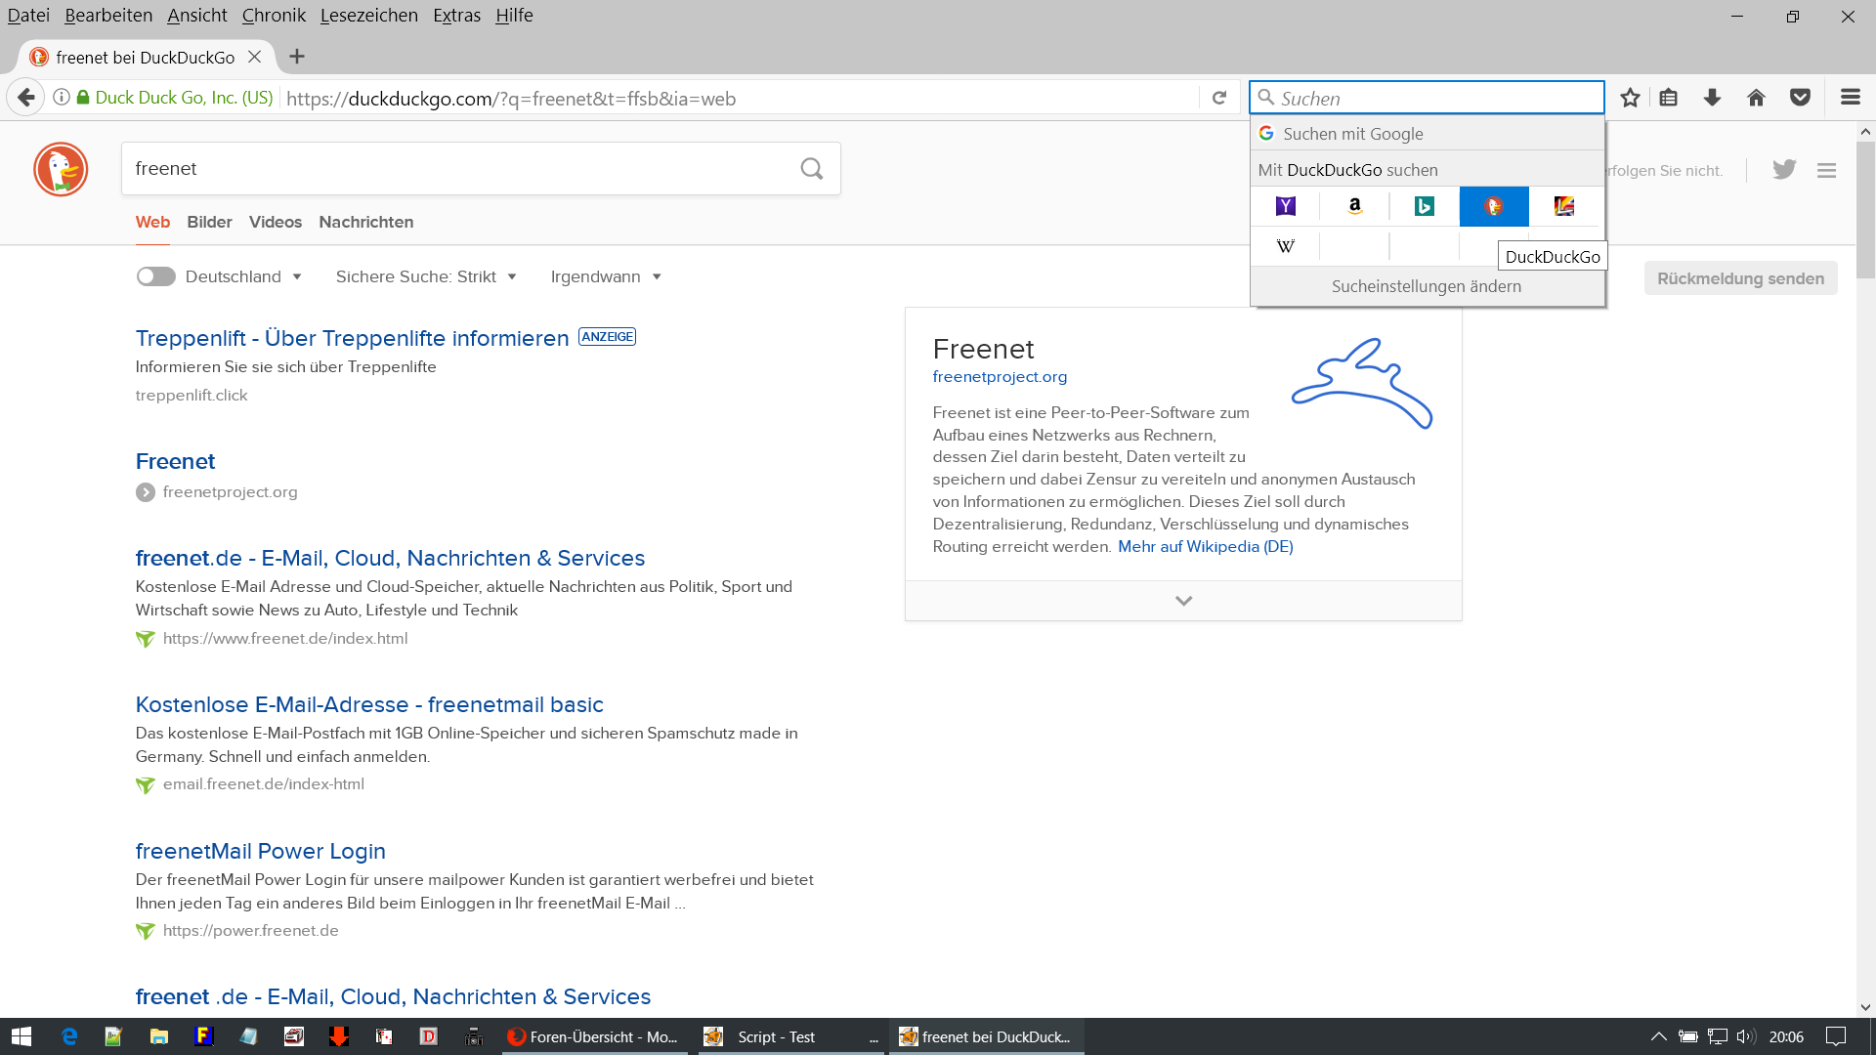
Task: Click the reload page icon
Action: [x=1218, y=98]
